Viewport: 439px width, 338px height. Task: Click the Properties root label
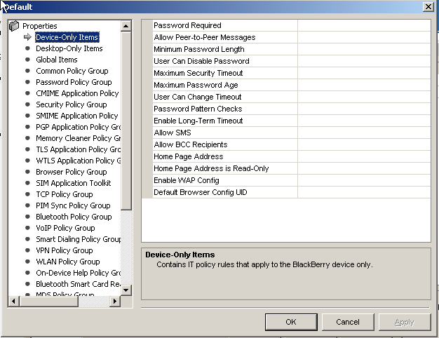tap(40, 26)
